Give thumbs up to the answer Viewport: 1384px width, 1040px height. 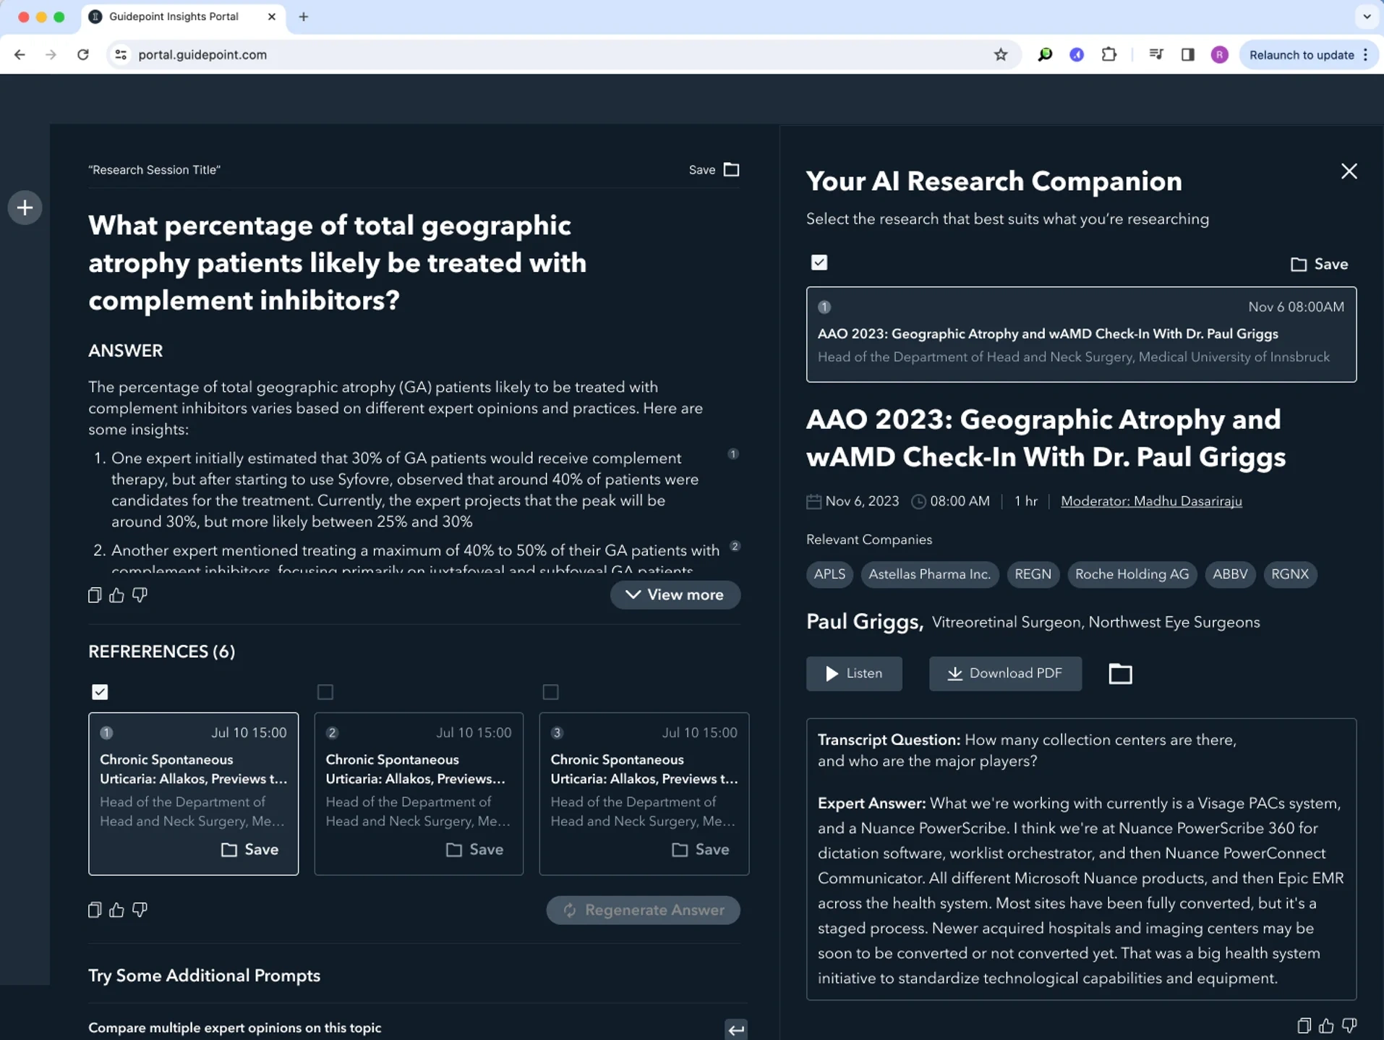coord(116,595)
